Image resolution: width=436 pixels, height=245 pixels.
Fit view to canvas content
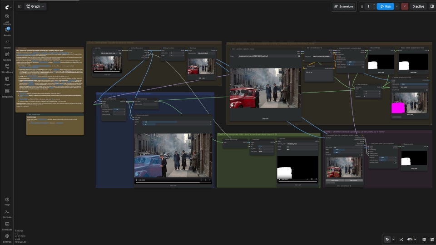click(x=401, y=239)
